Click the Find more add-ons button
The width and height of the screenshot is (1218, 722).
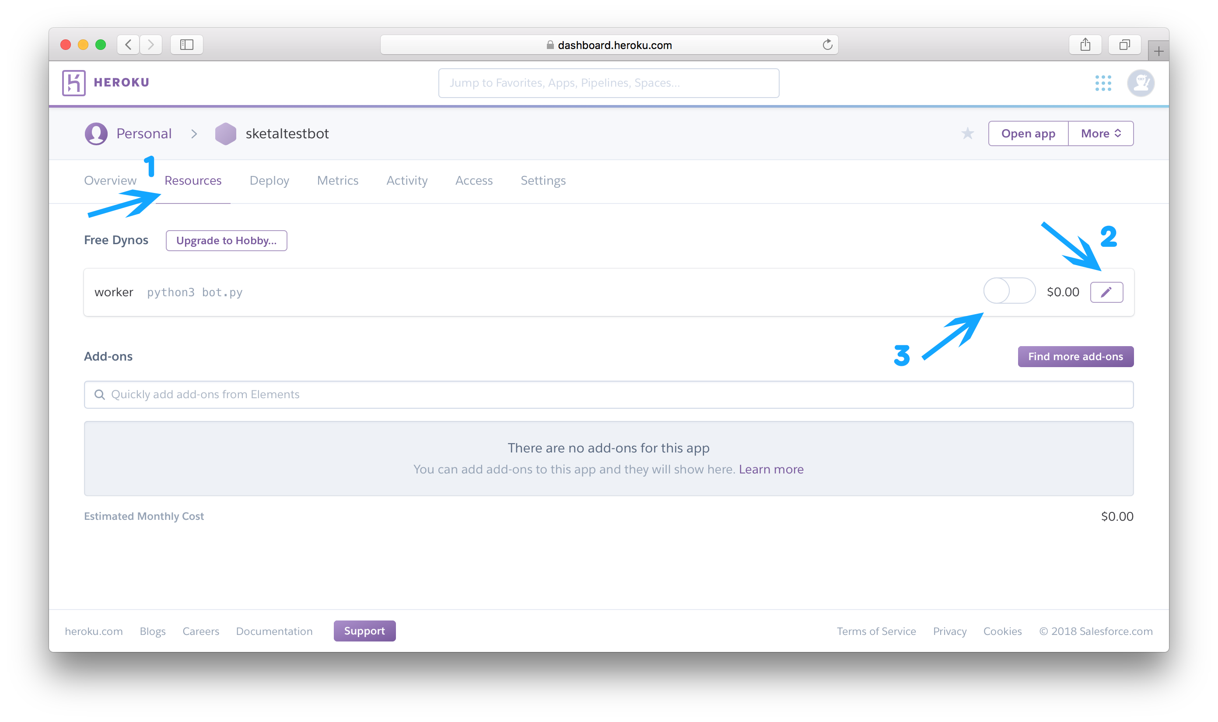click(1075, 356)
